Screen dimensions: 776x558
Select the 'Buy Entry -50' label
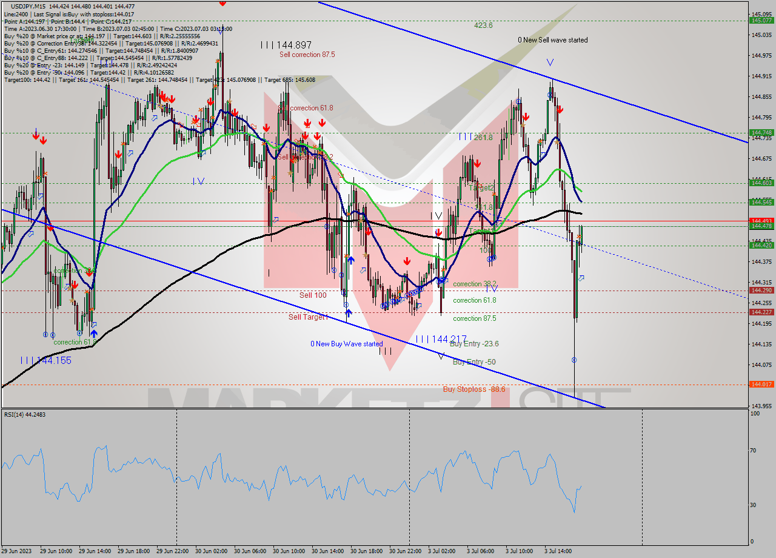pos(475,362)
